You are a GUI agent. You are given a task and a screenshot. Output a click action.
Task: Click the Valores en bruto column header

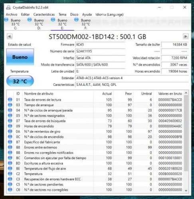click(170, 94)
